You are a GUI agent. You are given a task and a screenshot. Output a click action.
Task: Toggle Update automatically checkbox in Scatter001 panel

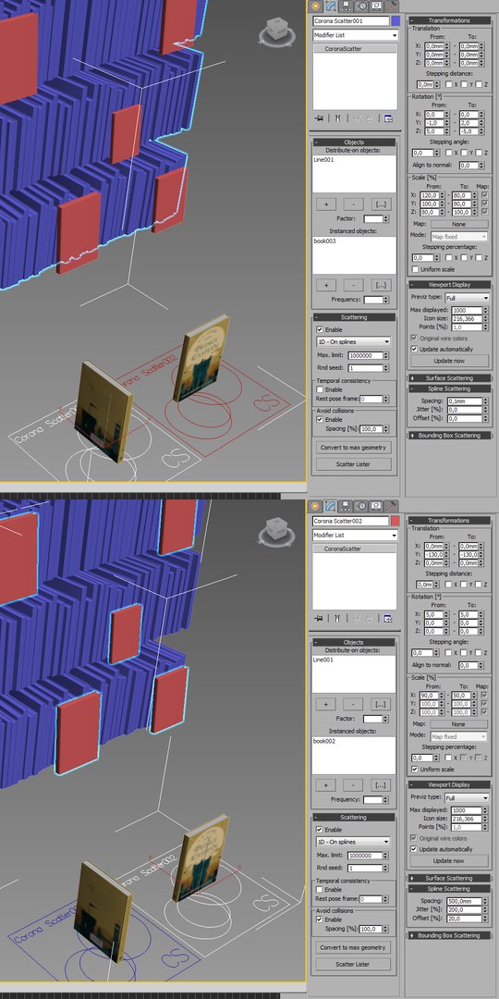[x=414, y=349]
